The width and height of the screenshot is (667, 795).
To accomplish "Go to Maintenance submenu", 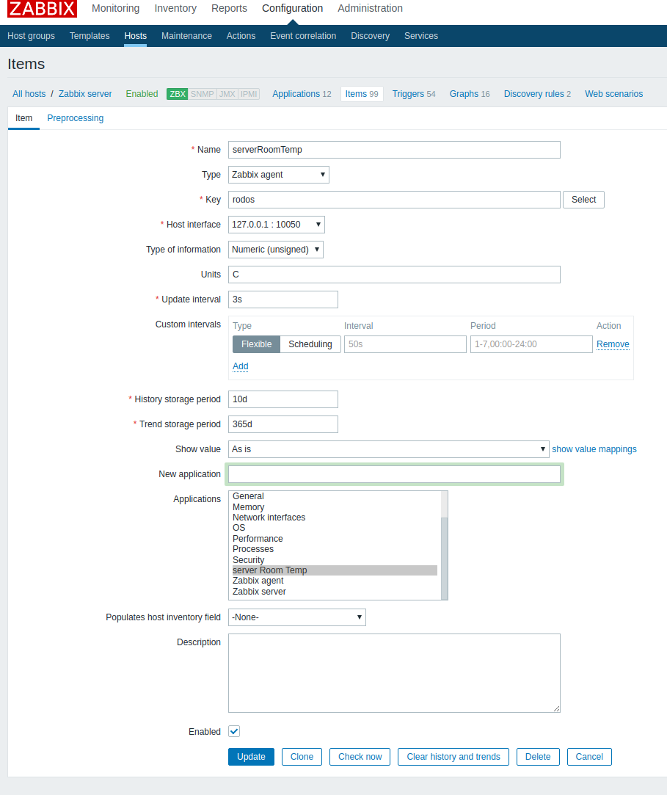I will click(x=186, y=36).
